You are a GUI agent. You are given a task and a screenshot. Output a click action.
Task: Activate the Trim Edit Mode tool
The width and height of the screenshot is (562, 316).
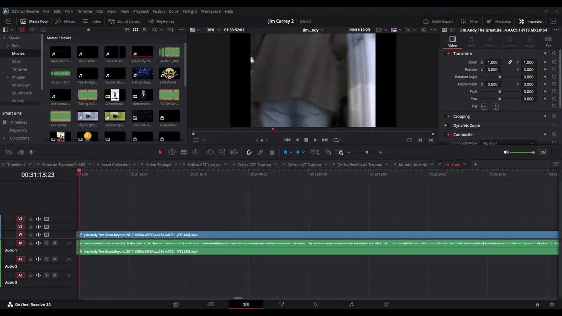click(172, 152)
